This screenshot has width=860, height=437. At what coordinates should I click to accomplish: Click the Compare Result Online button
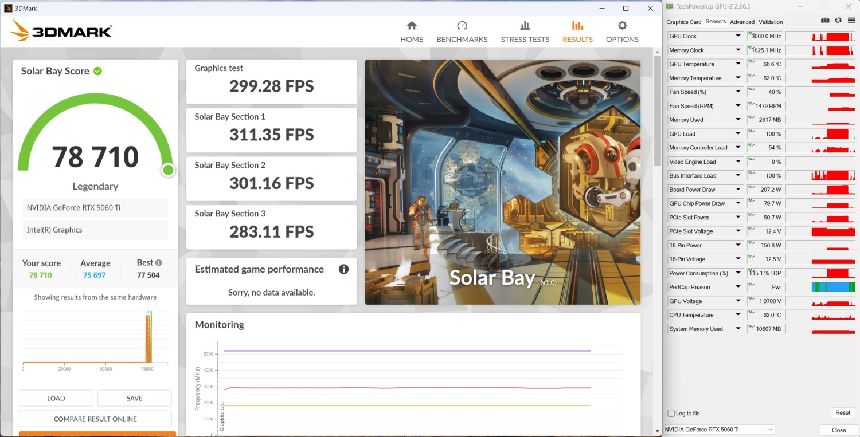(x=95, y=419)
